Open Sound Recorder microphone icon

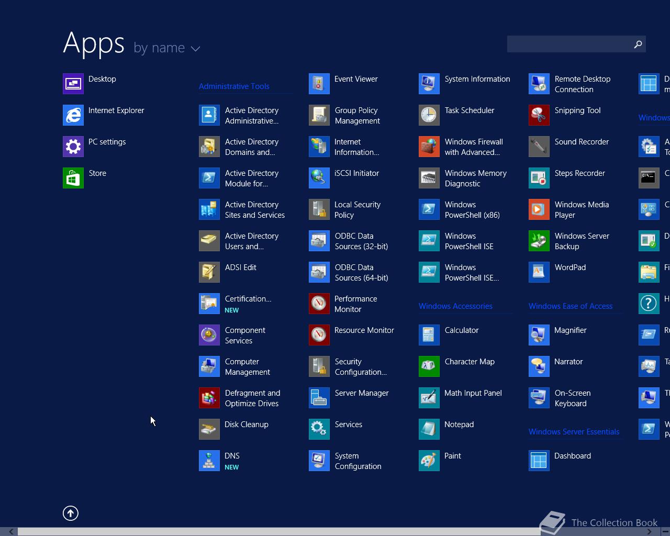tap(539, 147)
